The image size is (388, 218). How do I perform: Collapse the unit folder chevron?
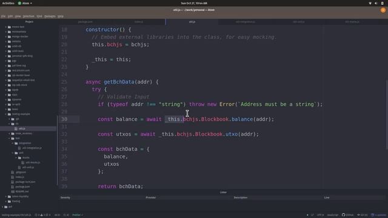point(13,153)
